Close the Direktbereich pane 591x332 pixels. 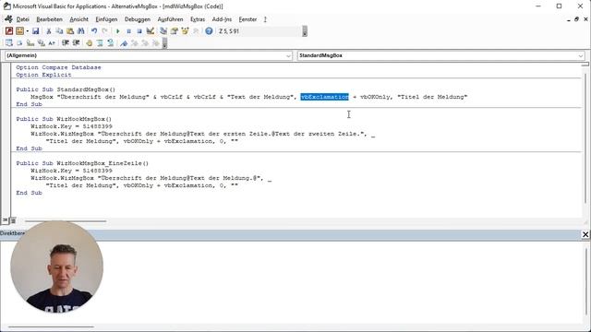585,234
